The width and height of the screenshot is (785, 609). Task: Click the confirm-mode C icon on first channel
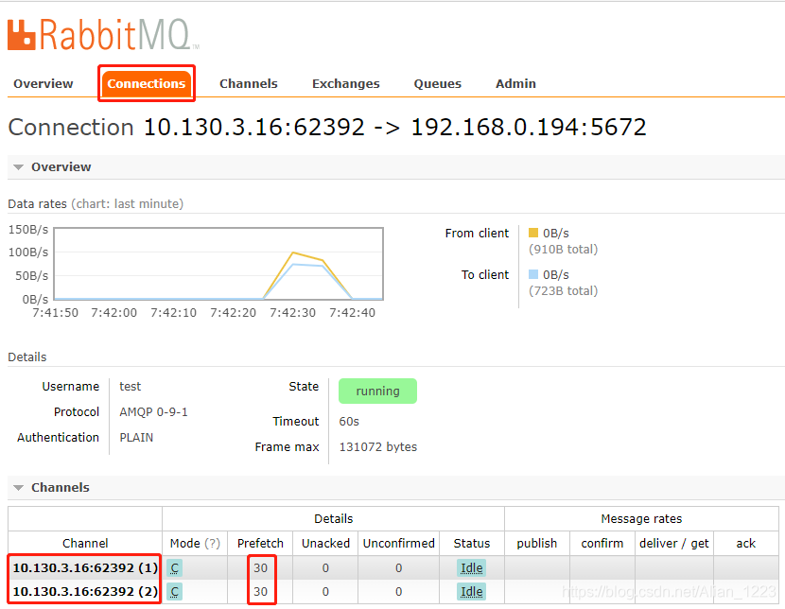[174, 567]
